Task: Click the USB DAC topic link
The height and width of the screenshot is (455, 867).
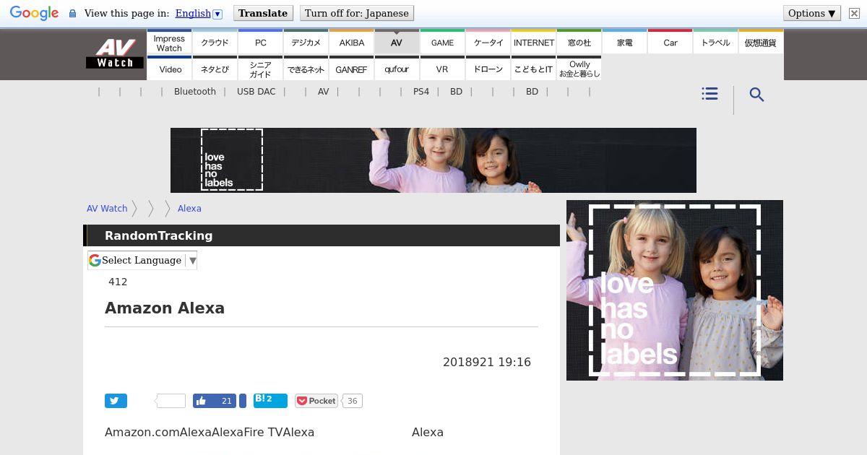Action: click(x=256, y=92)
